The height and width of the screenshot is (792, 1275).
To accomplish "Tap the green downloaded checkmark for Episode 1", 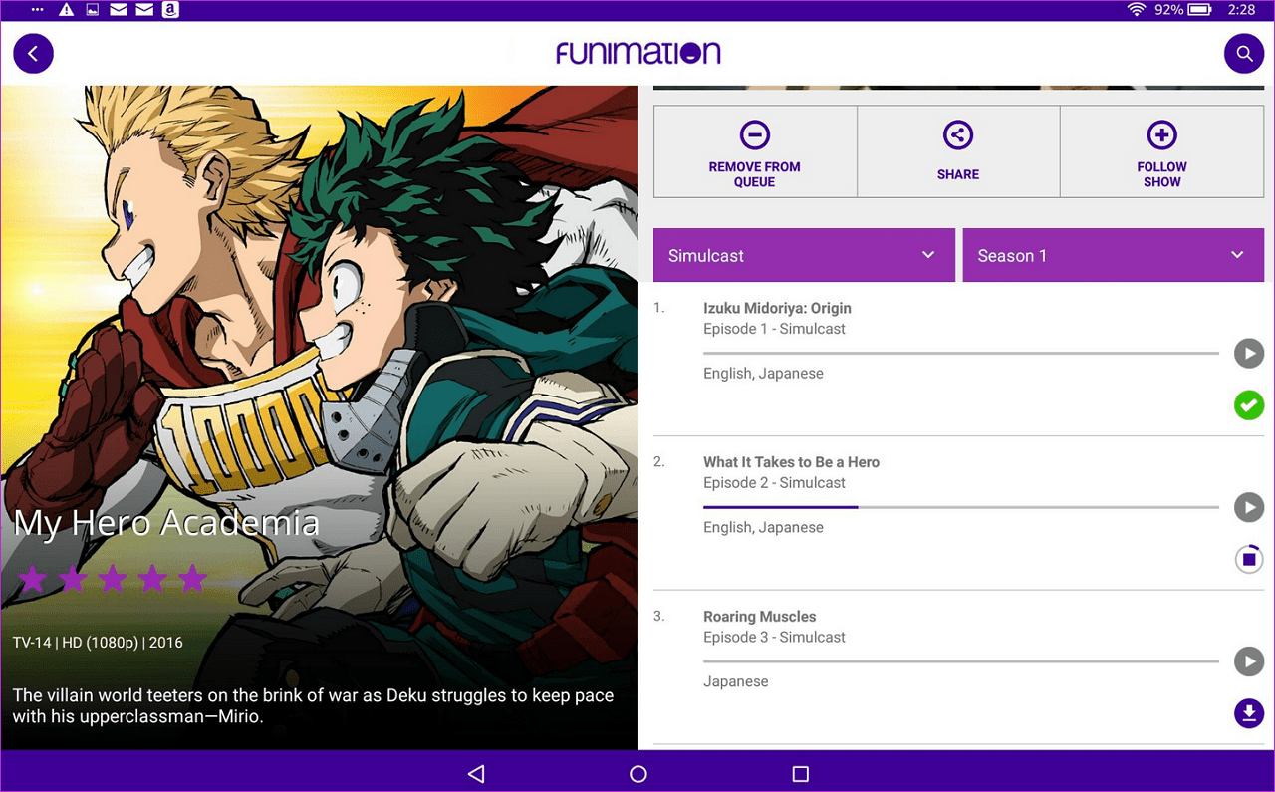I will (x=1249, y=404).
